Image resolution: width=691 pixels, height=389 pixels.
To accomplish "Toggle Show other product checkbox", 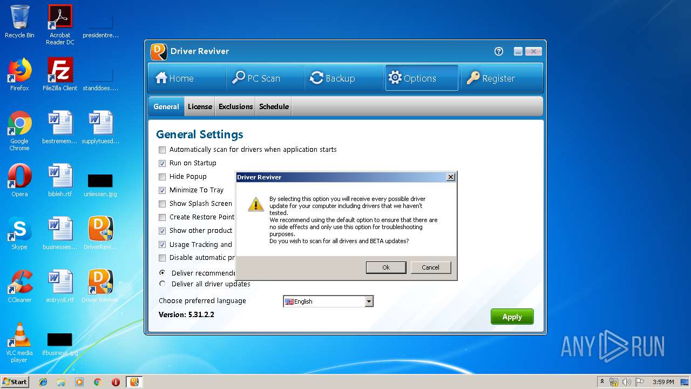I will tap(162, 231).
